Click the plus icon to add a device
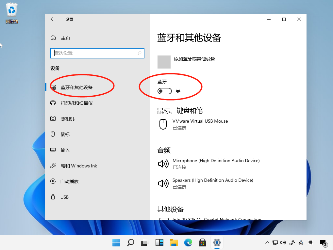 [x=164, y=62]
